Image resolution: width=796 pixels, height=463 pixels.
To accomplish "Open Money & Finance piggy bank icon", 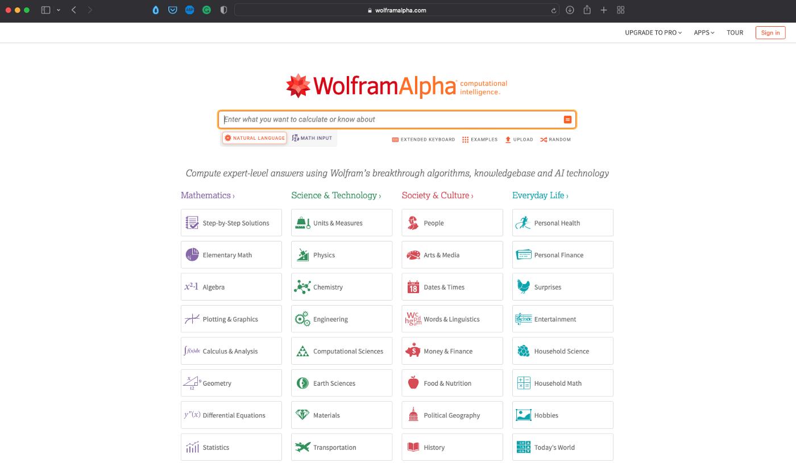I will pyautogui.click(x=413, y=351).
